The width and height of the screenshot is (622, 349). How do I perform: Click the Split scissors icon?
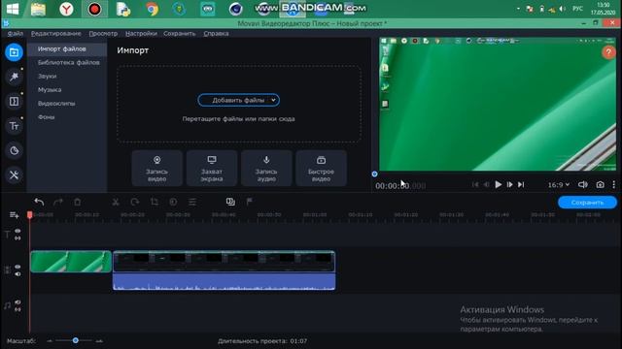pyautogui.click(x=116, y=203)
